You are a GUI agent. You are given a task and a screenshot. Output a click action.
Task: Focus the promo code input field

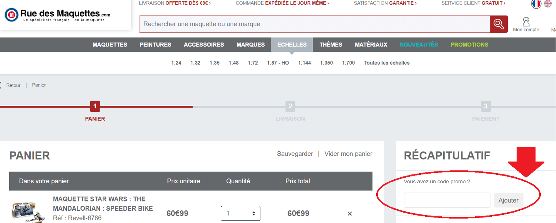[x=447, y=200]
